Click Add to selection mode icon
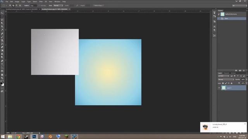The height and width of the screenshot is (139, 248). [13, 5]
